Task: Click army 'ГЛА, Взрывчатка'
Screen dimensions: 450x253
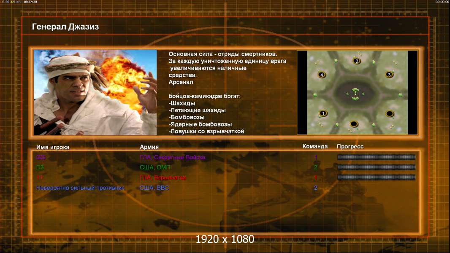Action: 163,178
